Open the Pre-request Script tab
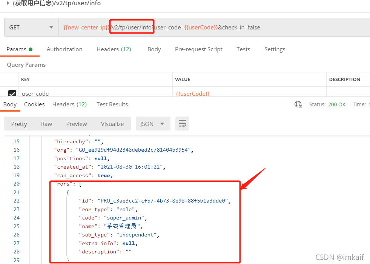This screenshot has height=264, width=370. pos(199,49)
